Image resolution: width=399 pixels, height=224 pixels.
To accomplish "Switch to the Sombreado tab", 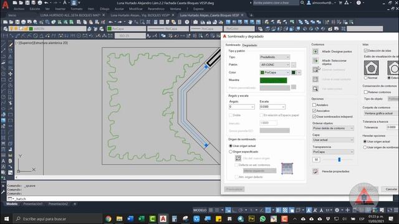I will (233, 45).
